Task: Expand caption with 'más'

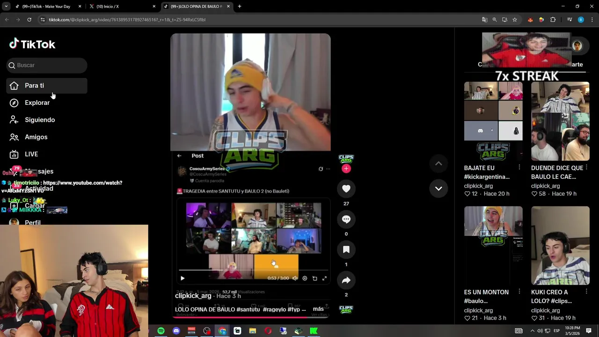Action: (x=318, y=309)
